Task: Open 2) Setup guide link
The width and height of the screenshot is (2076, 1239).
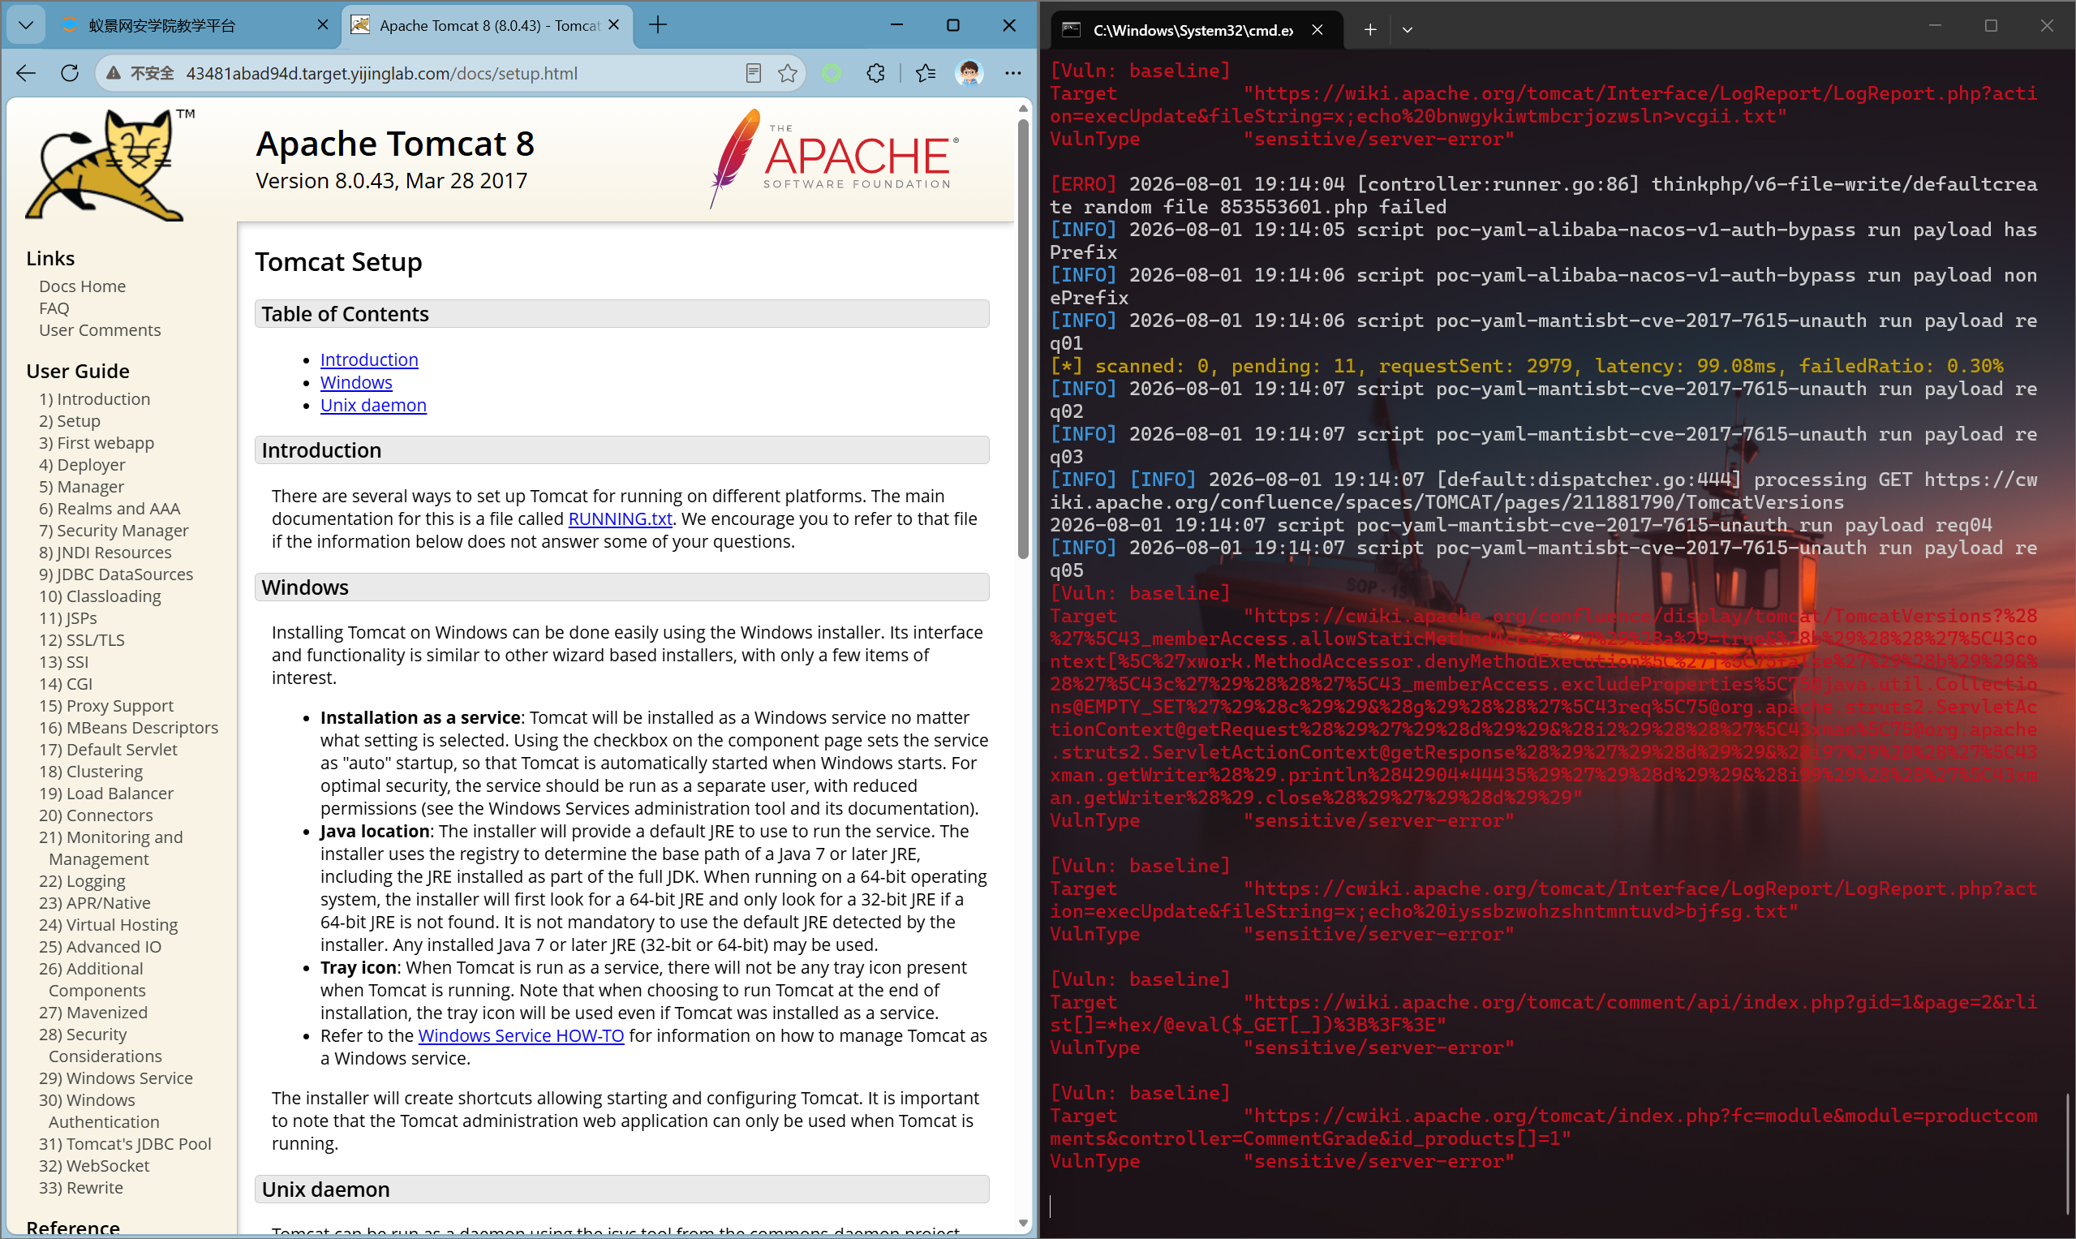Action: (x=69, y=421)
